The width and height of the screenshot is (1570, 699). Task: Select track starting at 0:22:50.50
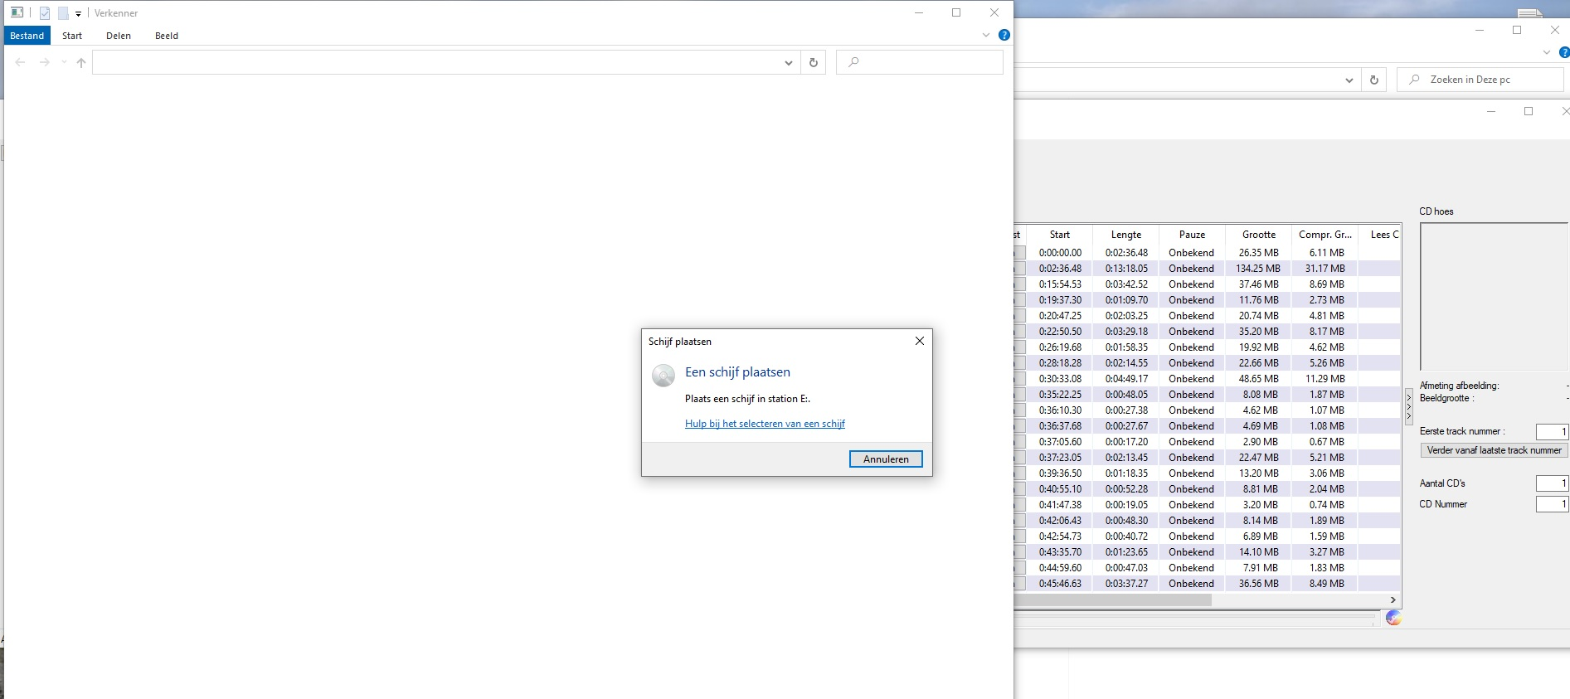(1060, 332)
